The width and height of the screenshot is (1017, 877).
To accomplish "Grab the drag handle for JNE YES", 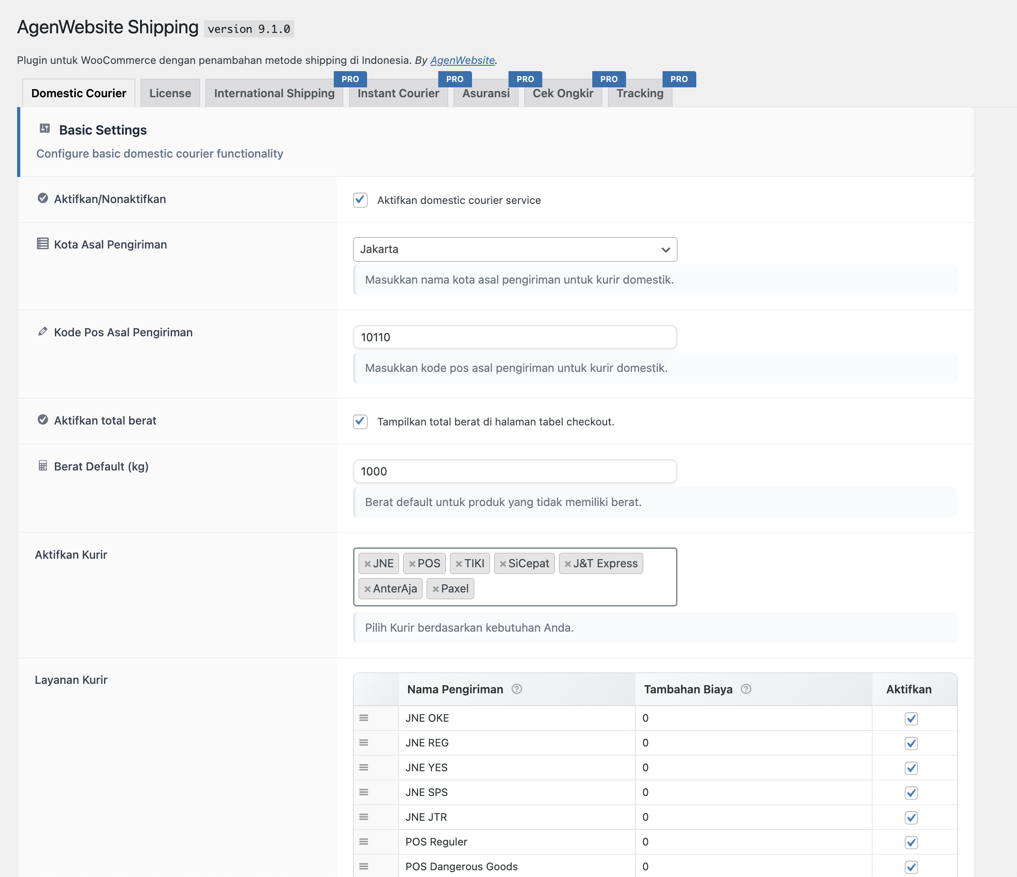I will [x=364, y=768].
